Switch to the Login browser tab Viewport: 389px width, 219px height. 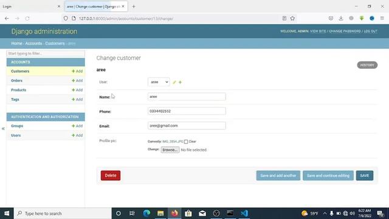click(x=31, y=7)
